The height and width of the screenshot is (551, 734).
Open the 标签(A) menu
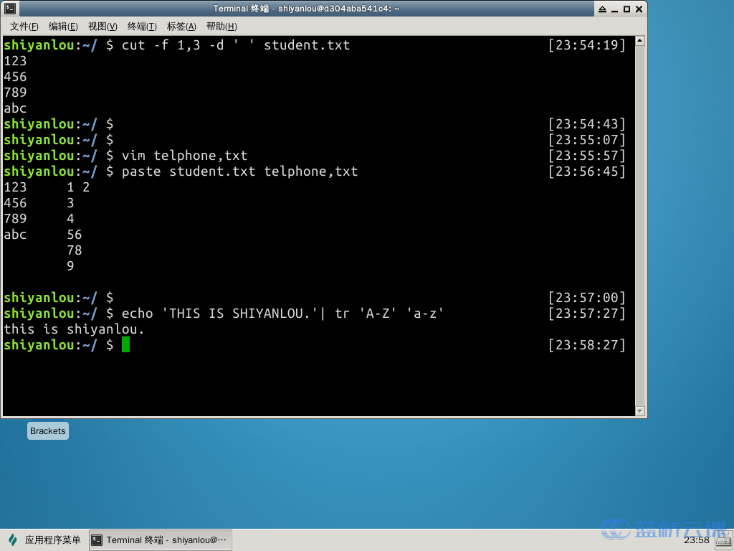[181, 27]
